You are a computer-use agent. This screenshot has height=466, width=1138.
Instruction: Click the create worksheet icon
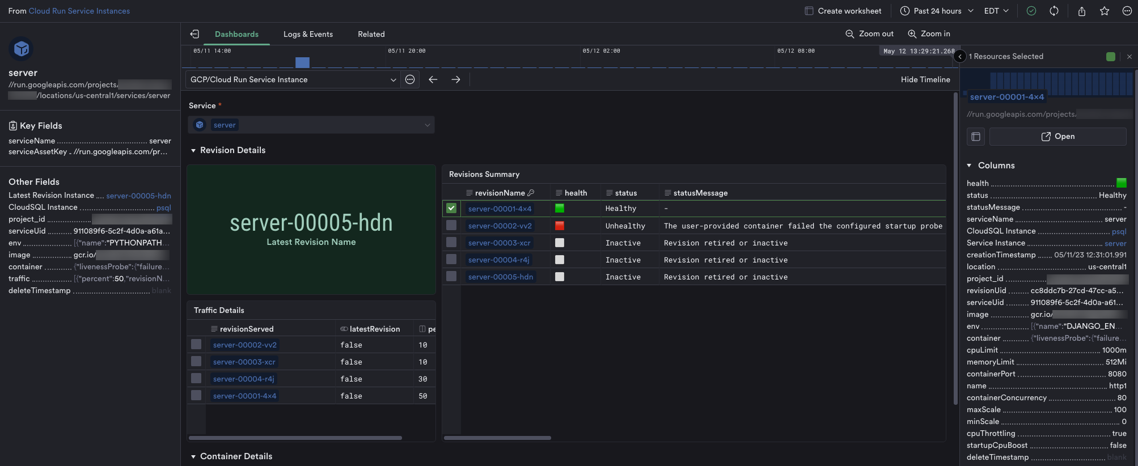(809, 11)
